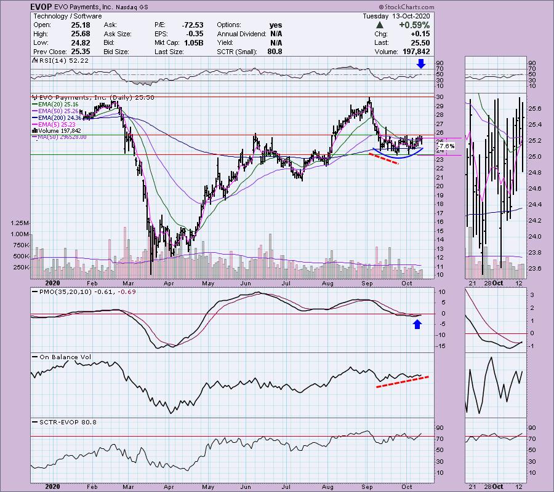This screenshot has height=492, width=554.
Task: Click the Apr label on the bottom date axis
Action: click(x=169, y=486)
